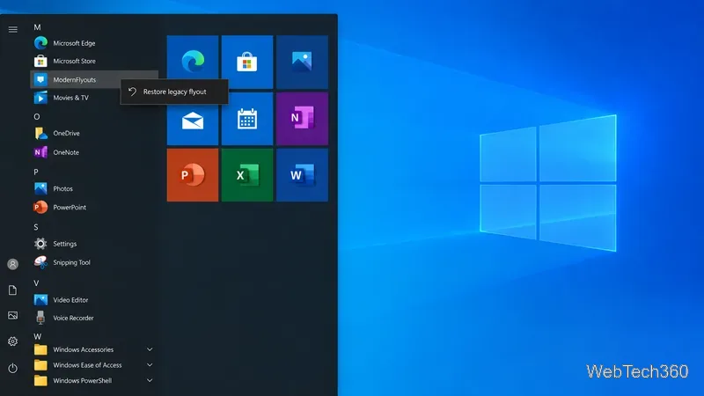Click the Windows Accessories text label
This screenshot has width=704, height=396.
83,349
